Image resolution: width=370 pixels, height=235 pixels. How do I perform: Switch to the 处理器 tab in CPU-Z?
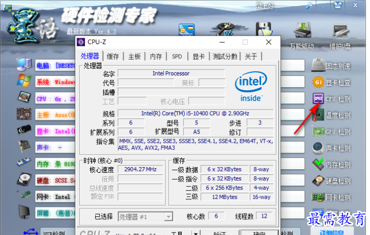coord(90,56)
